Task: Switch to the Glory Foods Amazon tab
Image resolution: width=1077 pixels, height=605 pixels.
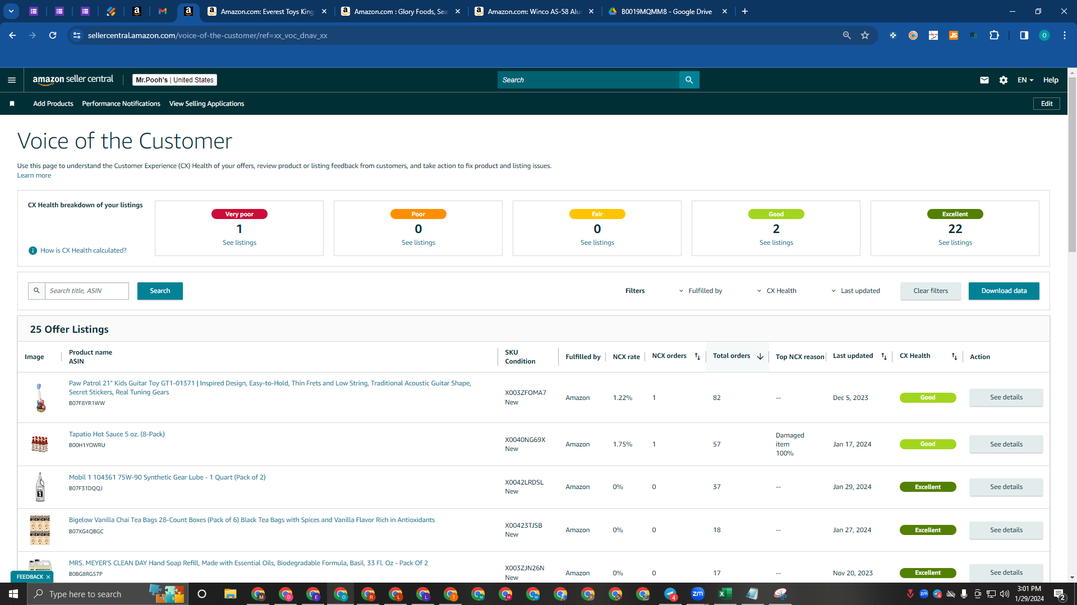Action: click(401, 11)
